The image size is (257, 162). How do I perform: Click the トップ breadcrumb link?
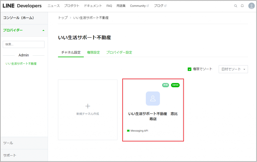tap(63, 18)
